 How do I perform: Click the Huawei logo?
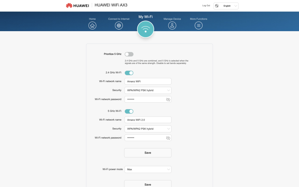(x=77, y=6)
